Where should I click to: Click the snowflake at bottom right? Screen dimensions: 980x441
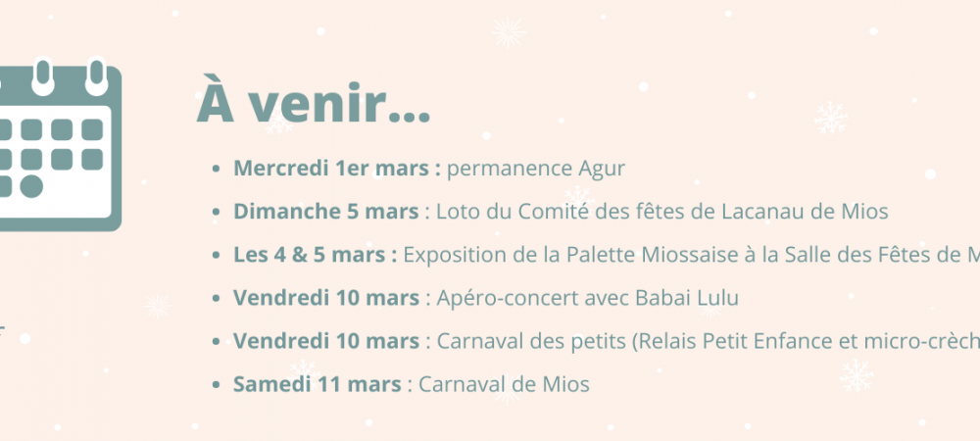click(x=856, y=375)
